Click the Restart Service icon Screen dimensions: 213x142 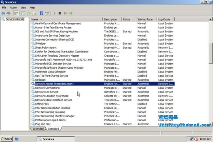tap(71, 13)
